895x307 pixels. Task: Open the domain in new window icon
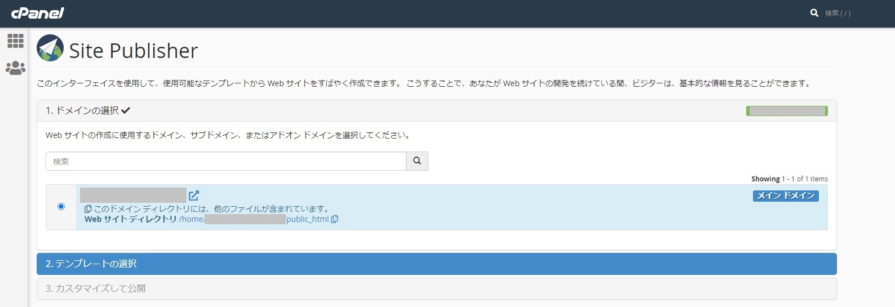click(194, 195)
